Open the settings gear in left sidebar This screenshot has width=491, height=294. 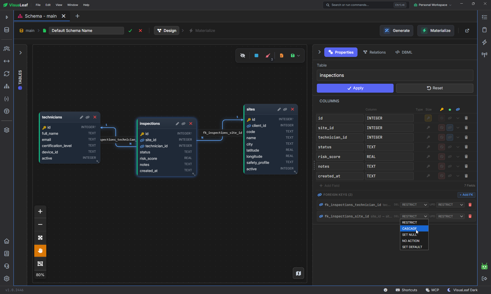pos(7,278)
